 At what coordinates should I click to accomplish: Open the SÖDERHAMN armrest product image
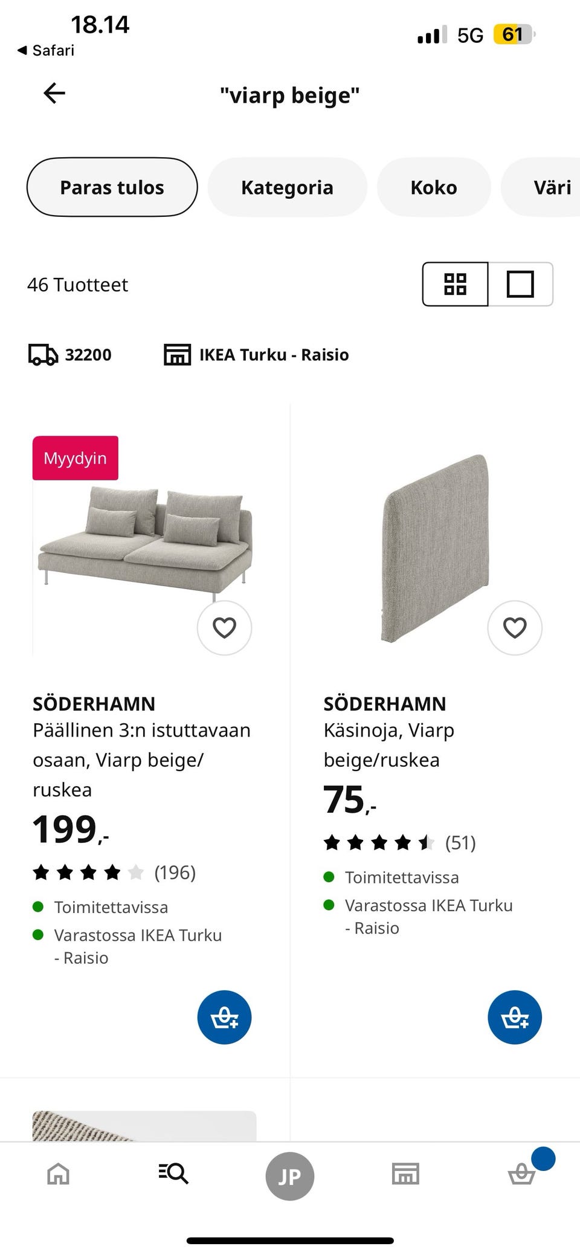(435, 544)
